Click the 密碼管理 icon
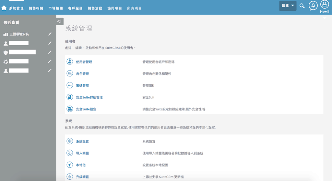332x181 pixels. point(70,85)
